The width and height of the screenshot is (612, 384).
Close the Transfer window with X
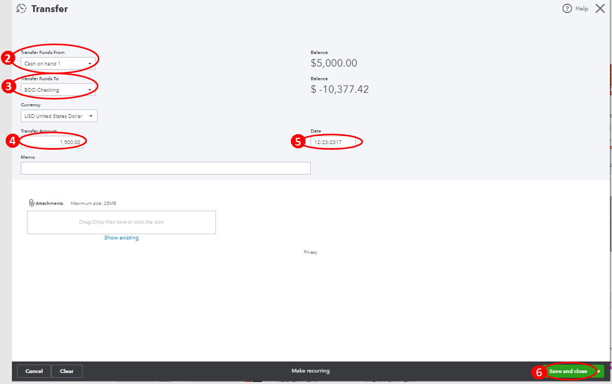click(600, 9)
